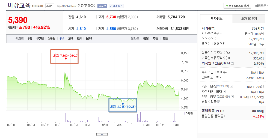The width and height of the screenshot is (273, 138).
Task: Click the 비상교육 stock name heading
Action: pyautogui.click(x=19, y=5)
